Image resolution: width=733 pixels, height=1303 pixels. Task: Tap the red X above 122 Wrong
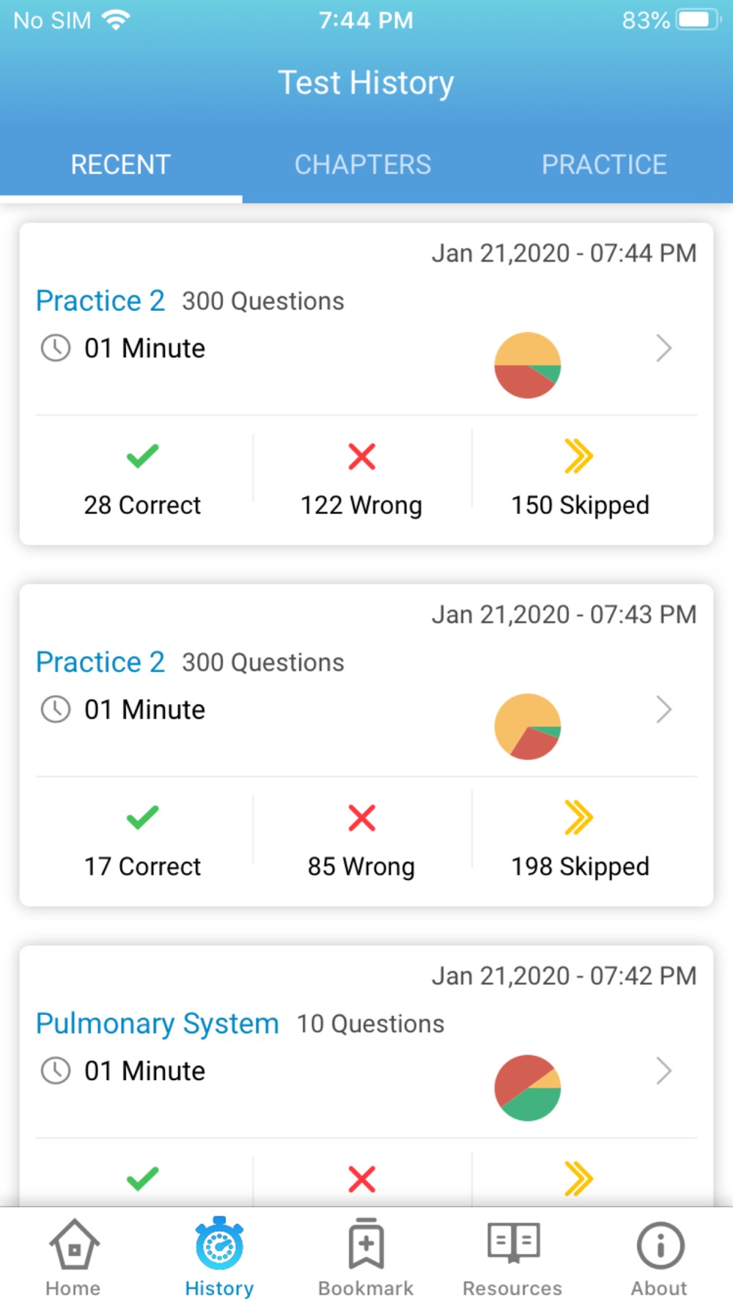[x=361, y=457]
